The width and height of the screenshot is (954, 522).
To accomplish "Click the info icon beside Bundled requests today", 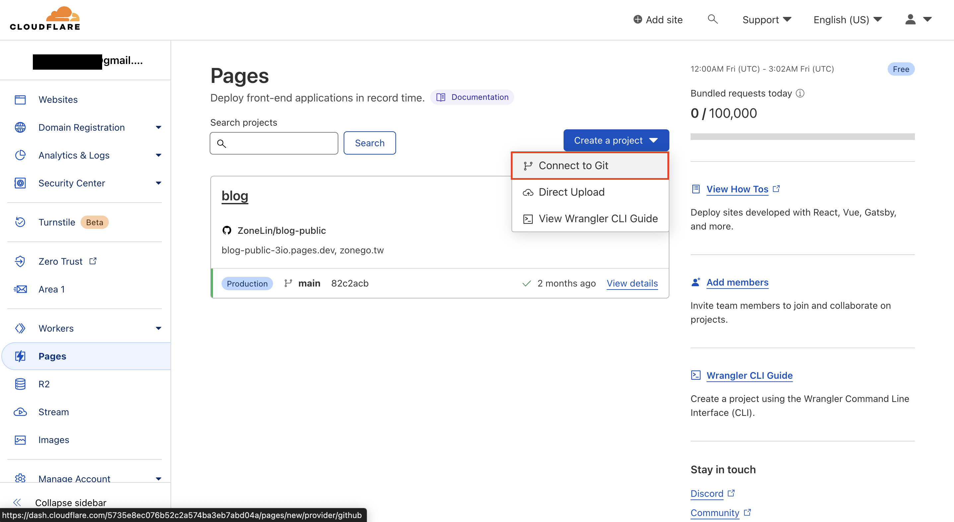I will click(x=800, y=93).
